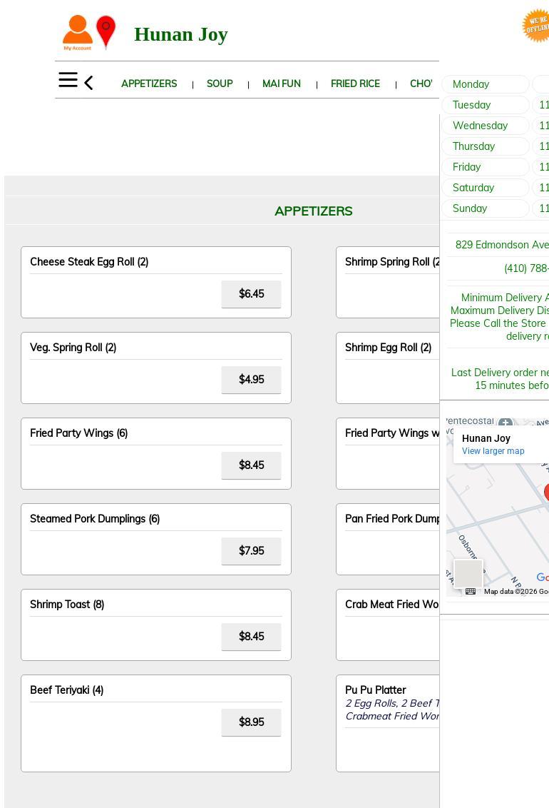Click the Friday hours label
The width and height of the screenshot is (549, 808).
pyautogui.click(x=486, y=166)
